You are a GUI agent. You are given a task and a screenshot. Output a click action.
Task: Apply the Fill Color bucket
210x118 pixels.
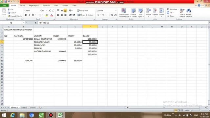[x=47, y=15]
